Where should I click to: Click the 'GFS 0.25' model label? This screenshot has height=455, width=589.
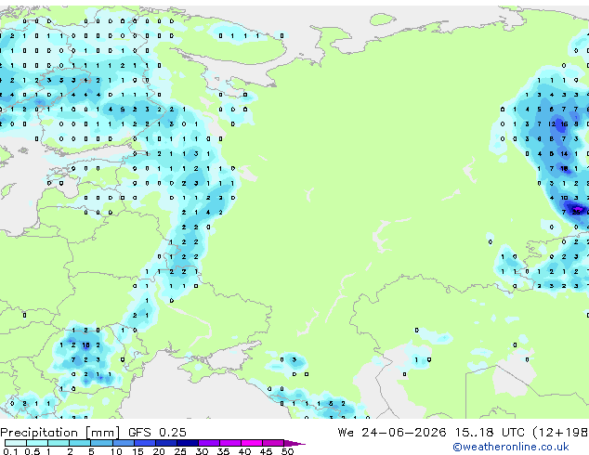(x=157, y=433)
